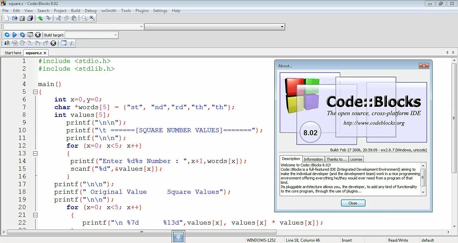Image resolution: width=458 pixels, height=243 pixels.
Task: Open the Debugging windows icon menu
Action: pos(64,43)
